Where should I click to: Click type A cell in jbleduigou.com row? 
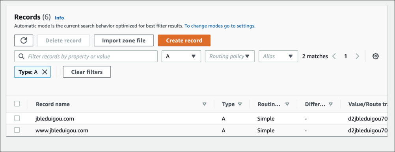tap(223, 119)
